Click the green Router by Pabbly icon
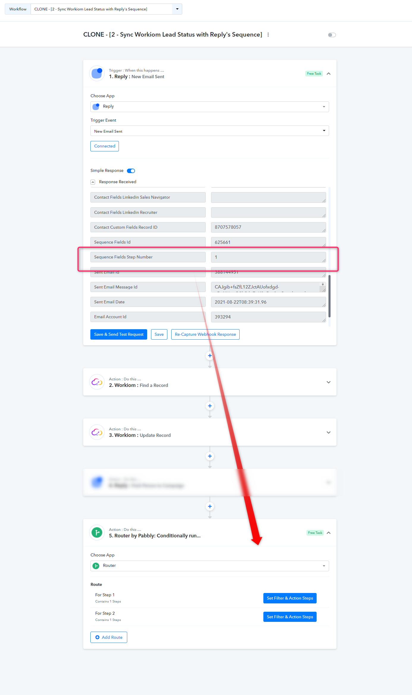The height and width of the screenshot is (695, 412). point(97,532)
